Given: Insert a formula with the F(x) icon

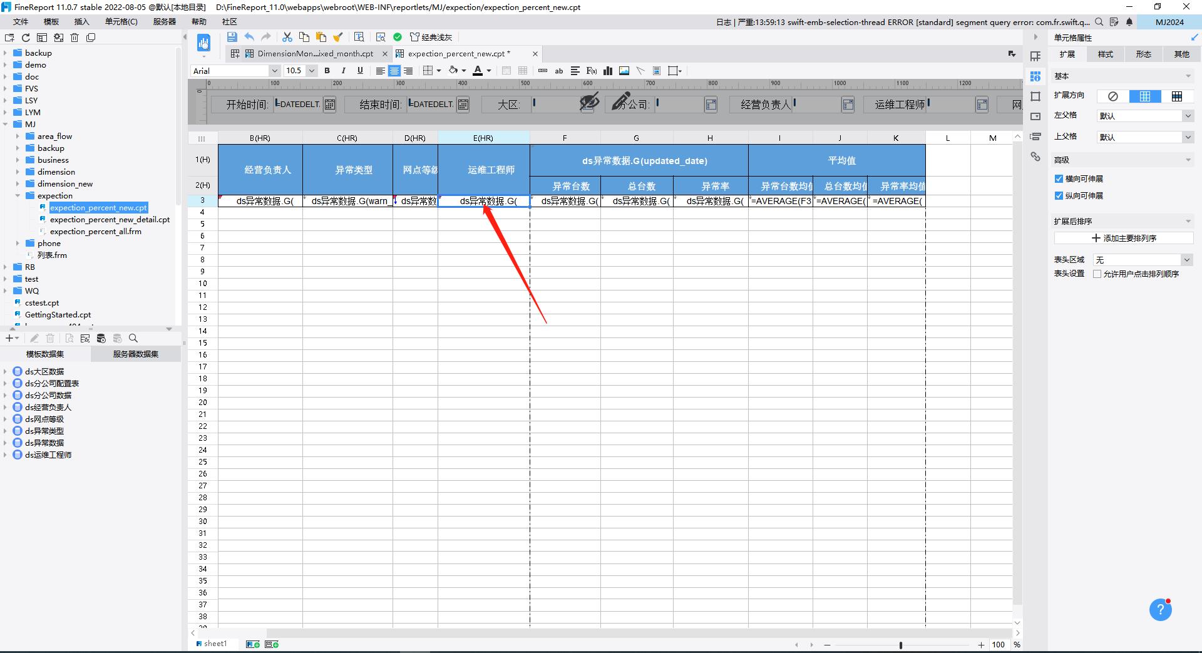Looking at the screenshot, I should pyautogui.click(x=592, y=71).
